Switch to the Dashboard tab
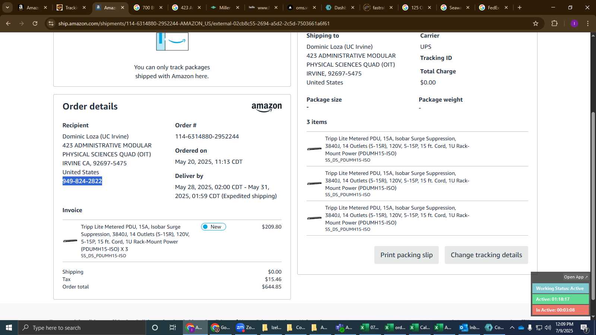This screenshot has width=596, height=335. tap(340, 7)
